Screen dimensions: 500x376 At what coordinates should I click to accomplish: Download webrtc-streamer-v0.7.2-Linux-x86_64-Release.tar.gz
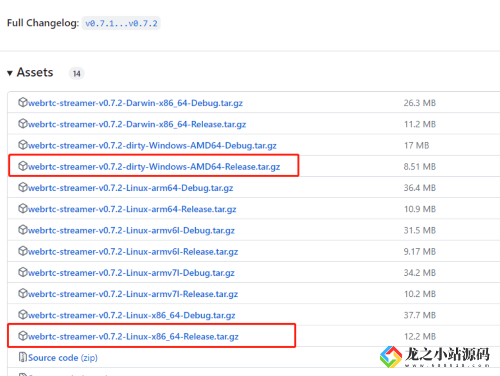(133, 336)
